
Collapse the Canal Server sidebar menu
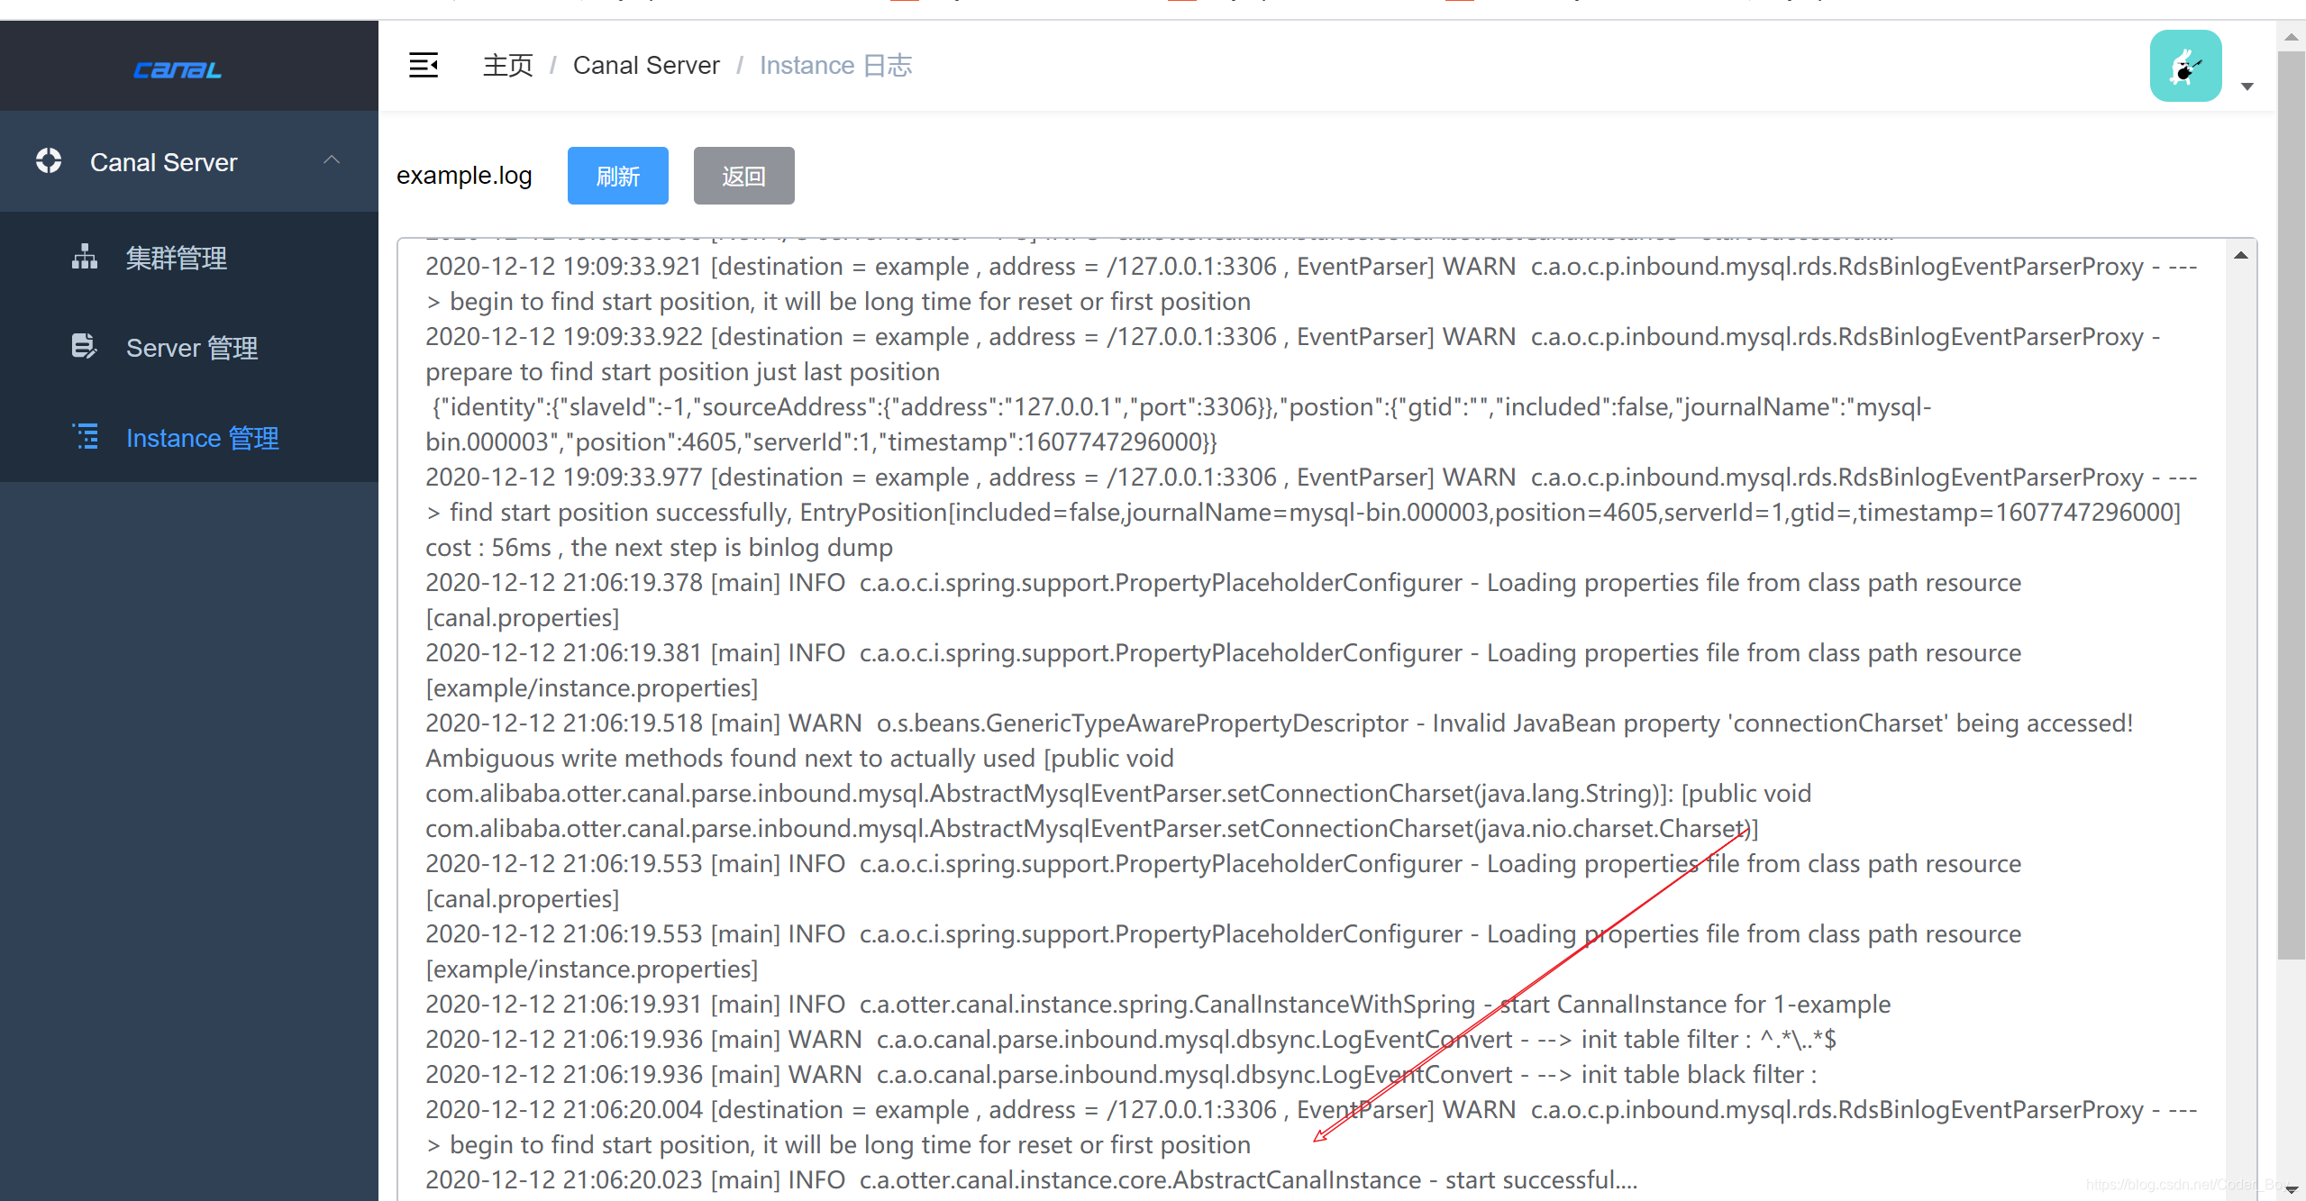(332, 160)
